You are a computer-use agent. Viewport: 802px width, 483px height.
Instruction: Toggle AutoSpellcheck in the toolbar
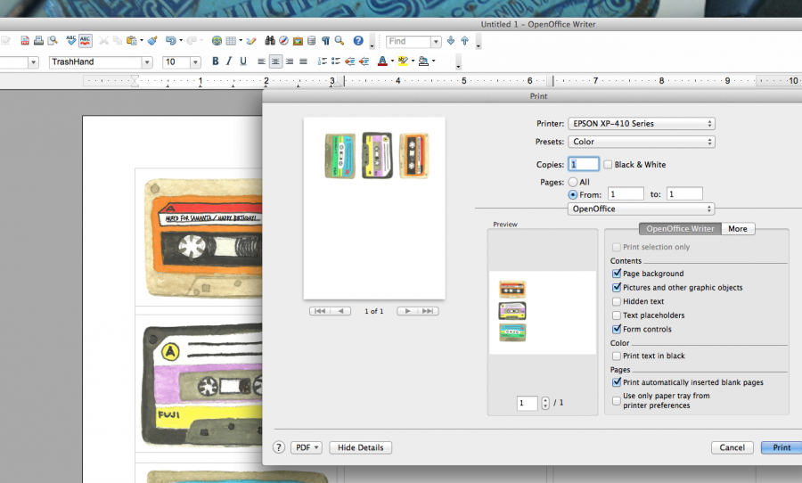point(86,41)
